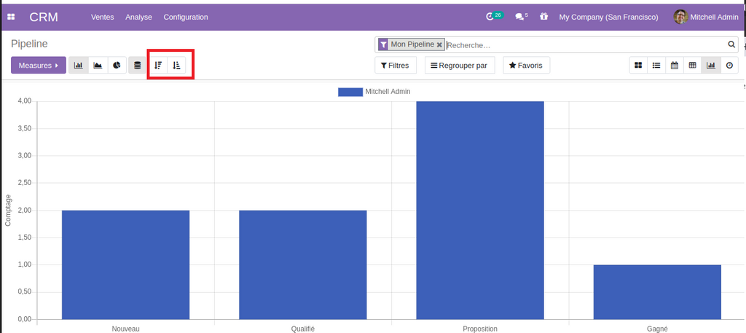The image size is (746, 333).
Task: Sort the chart in descending order
Action: coord(158,66)
